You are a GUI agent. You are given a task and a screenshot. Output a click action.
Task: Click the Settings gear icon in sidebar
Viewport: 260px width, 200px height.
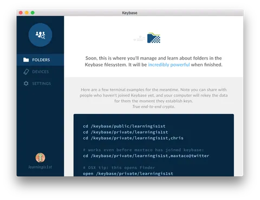pos(26,83)
